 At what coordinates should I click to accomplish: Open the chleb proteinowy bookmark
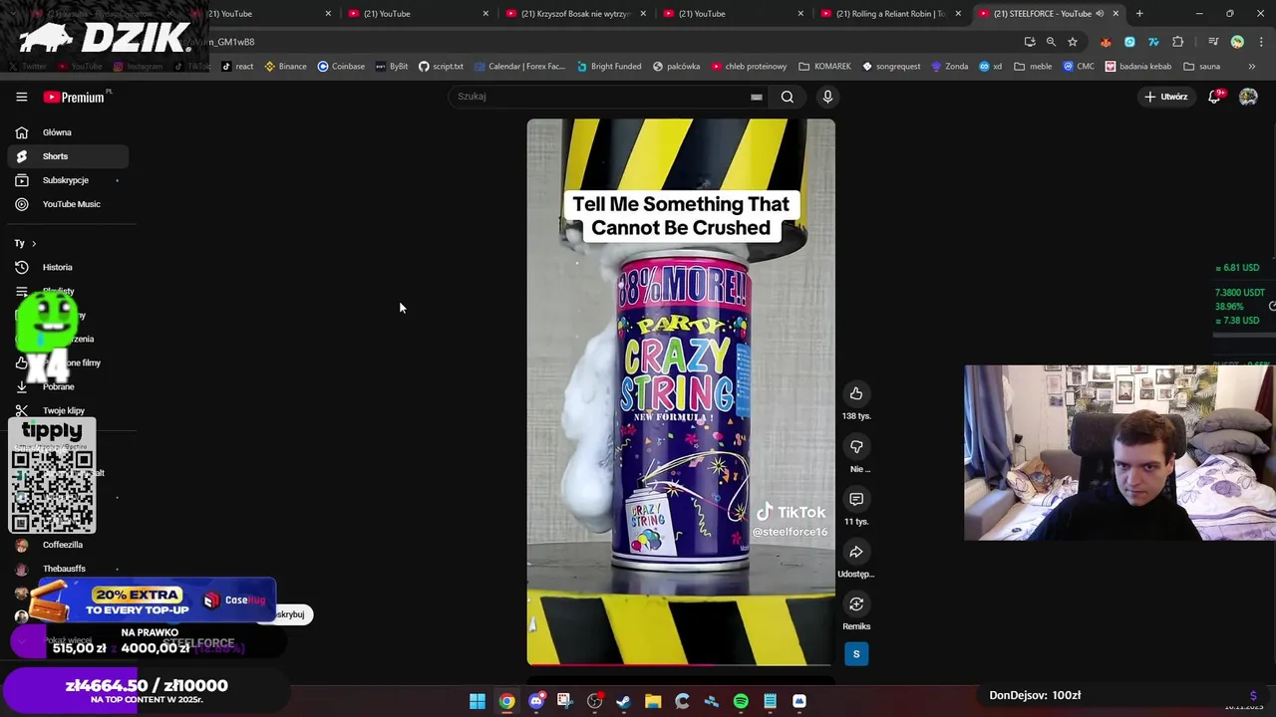(x=749, y=67)
